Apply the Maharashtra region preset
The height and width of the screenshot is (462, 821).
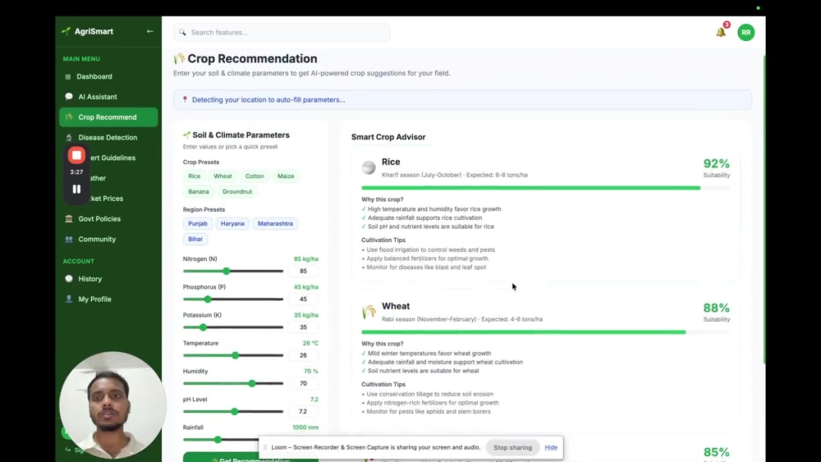275,223
